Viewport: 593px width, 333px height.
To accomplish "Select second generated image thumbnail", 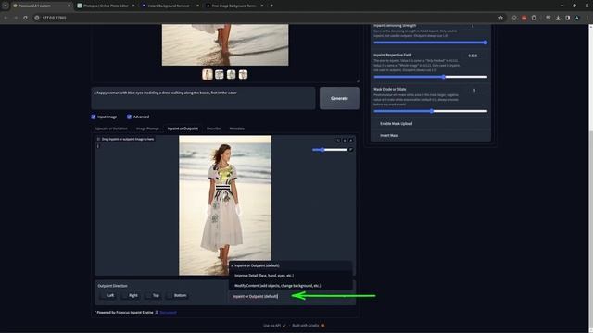I will point(220,74).
